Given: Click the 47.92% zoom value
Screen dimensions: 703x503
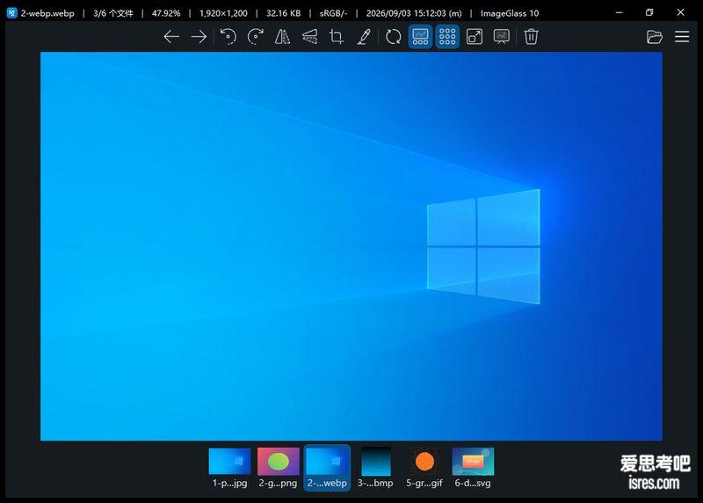Looking at the screenshot, I should tap(166, 13).
